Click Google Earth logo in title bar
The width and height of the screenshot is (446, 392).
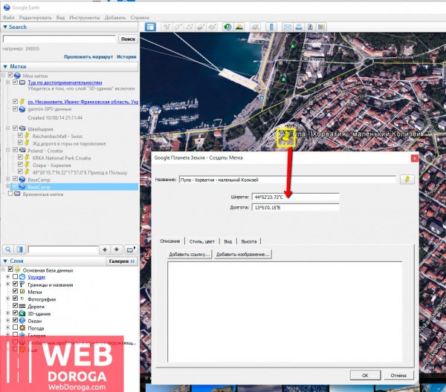(6, 7)
